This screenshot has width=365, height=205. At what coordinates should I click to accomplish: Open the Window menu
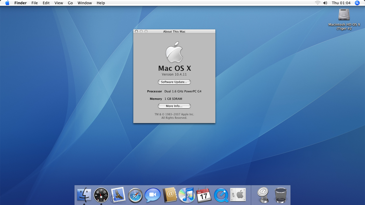pyautogui.click(x=85, y=3)
